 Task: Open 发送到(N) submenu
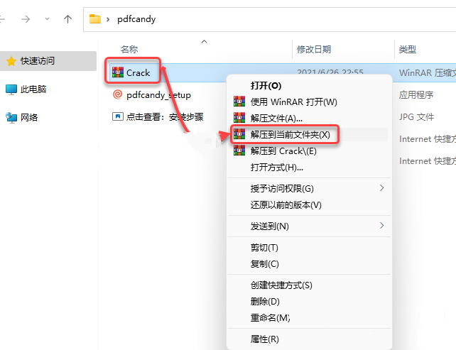(x=310, y=226)
